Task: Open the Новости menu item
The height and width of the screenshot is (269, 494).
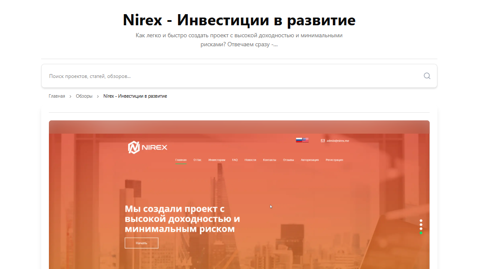Action: point(250,160)
